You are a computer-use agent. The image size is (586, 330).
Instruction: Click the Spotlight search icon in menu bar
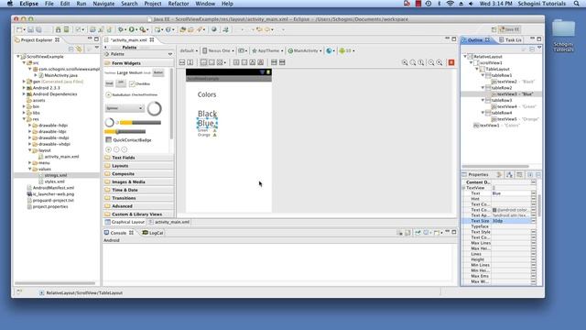click(577, 4)
